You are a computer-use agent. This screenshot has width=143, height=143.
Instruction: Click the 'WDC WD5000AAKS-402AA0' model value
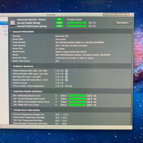tap(68, 55)
